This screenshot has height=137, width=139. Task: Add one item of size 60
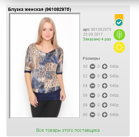tap(105, 115)
